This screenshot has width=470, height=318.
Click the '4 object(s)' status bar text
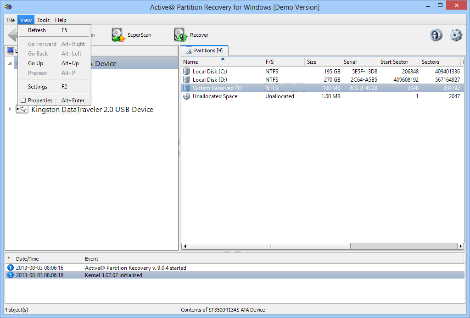click(x=17, y=310)
